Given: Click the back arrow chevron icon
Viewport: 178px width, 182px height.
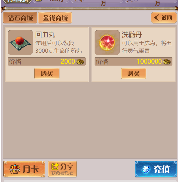Looking at the screenshot, I should tap(156, 18).
